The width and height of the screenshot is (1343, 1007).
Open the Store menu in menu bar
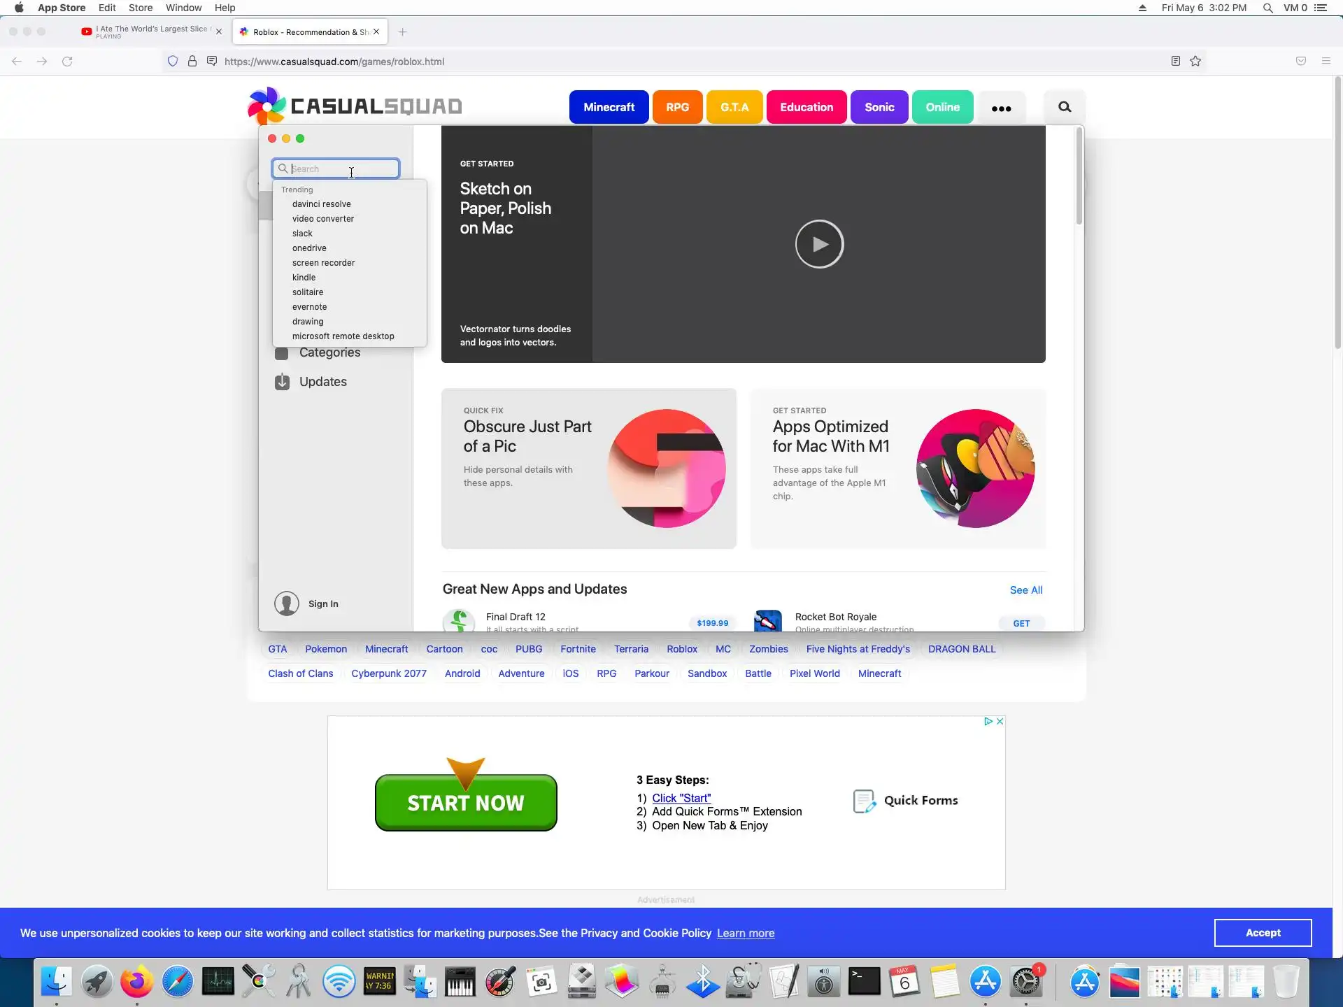point(140,8)
